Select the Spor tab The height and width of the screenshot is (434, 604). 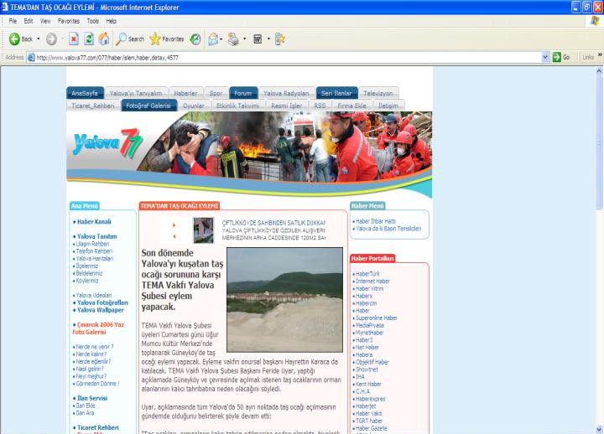(216, 93)
